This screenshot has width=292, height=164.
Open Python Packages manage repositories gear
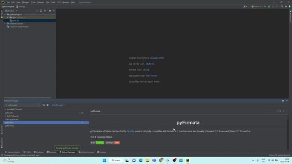coord(47,105)
